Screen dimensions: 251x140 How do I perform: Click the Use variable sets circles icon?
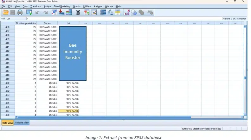tap(134, 12)
